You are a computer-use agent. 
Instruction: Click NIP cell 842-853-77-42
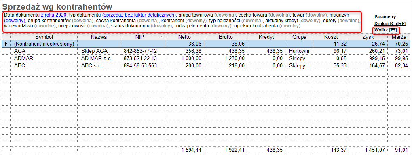coord(142,51)
